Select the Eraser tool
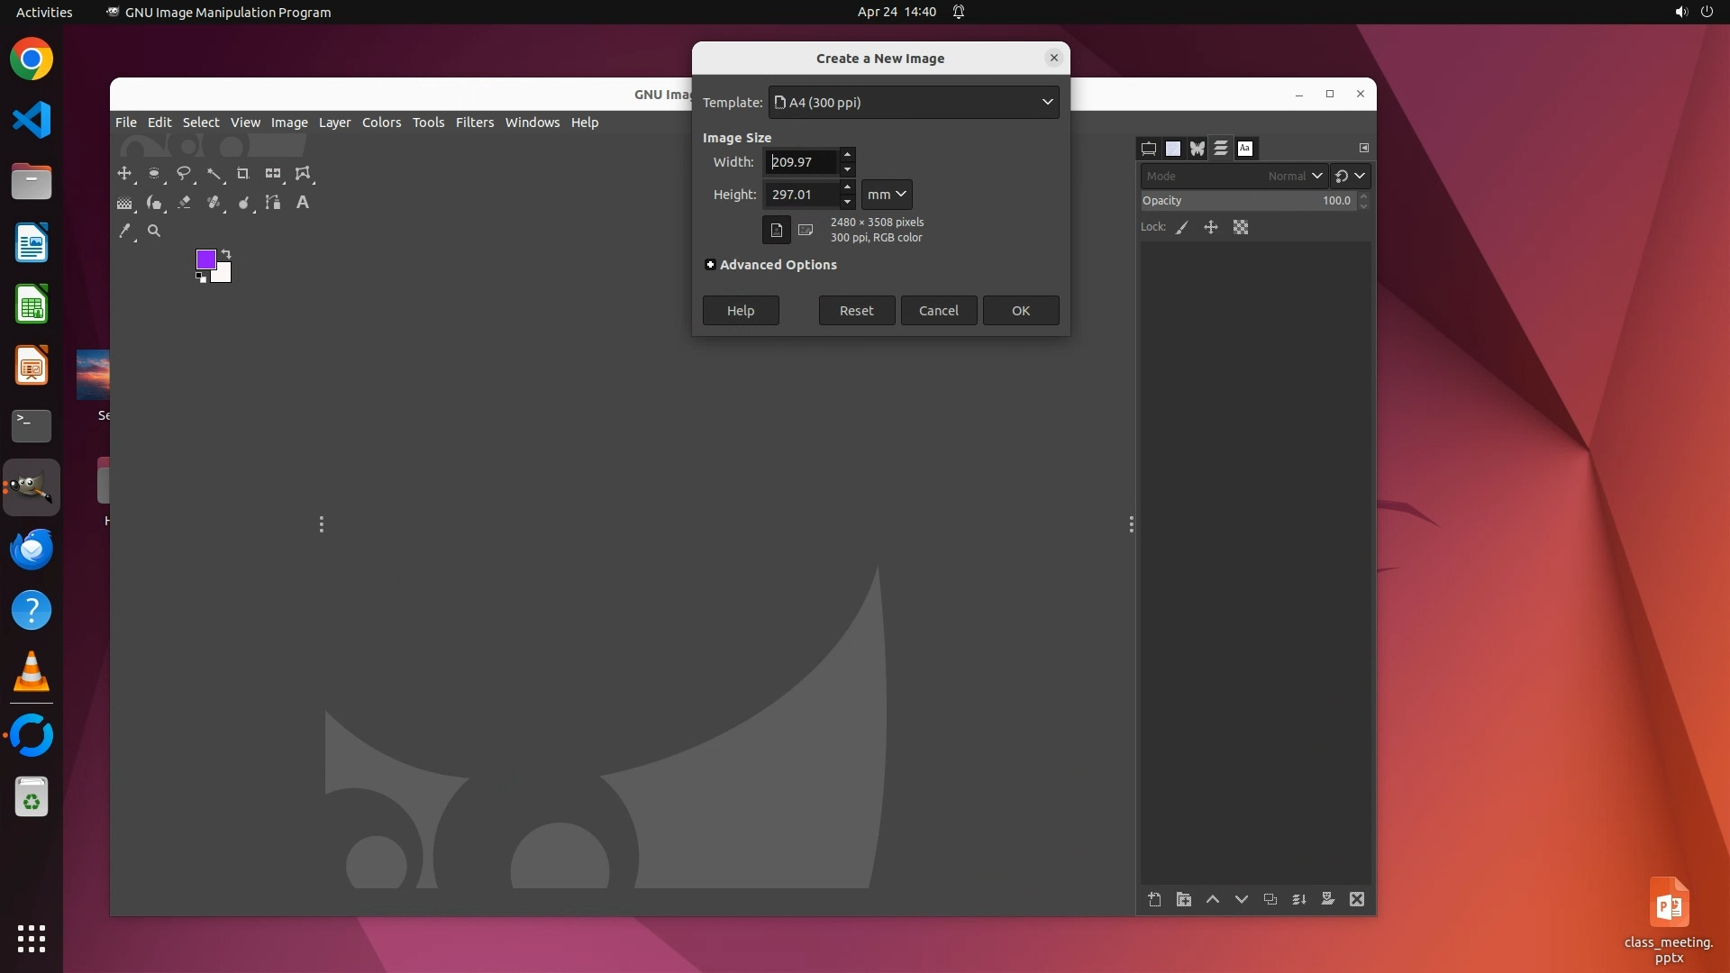 pos(184,203)
